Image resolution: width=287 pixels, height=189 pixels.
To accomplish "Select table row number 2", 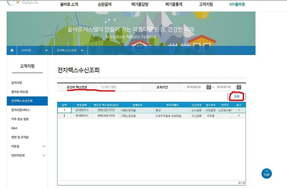I will [151, 116].
